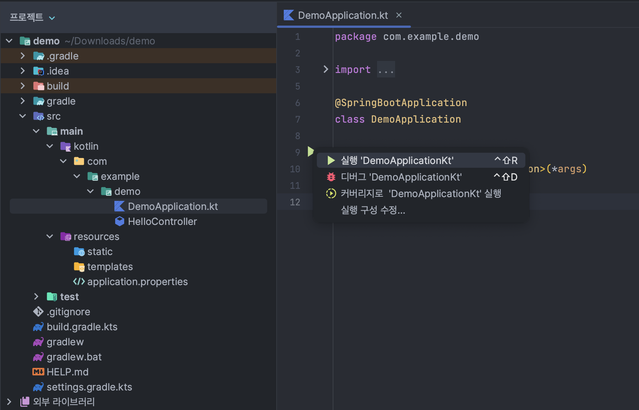Open the 프로젝트 view dropdown
The image size is (639, 410).
pos(52,18)
